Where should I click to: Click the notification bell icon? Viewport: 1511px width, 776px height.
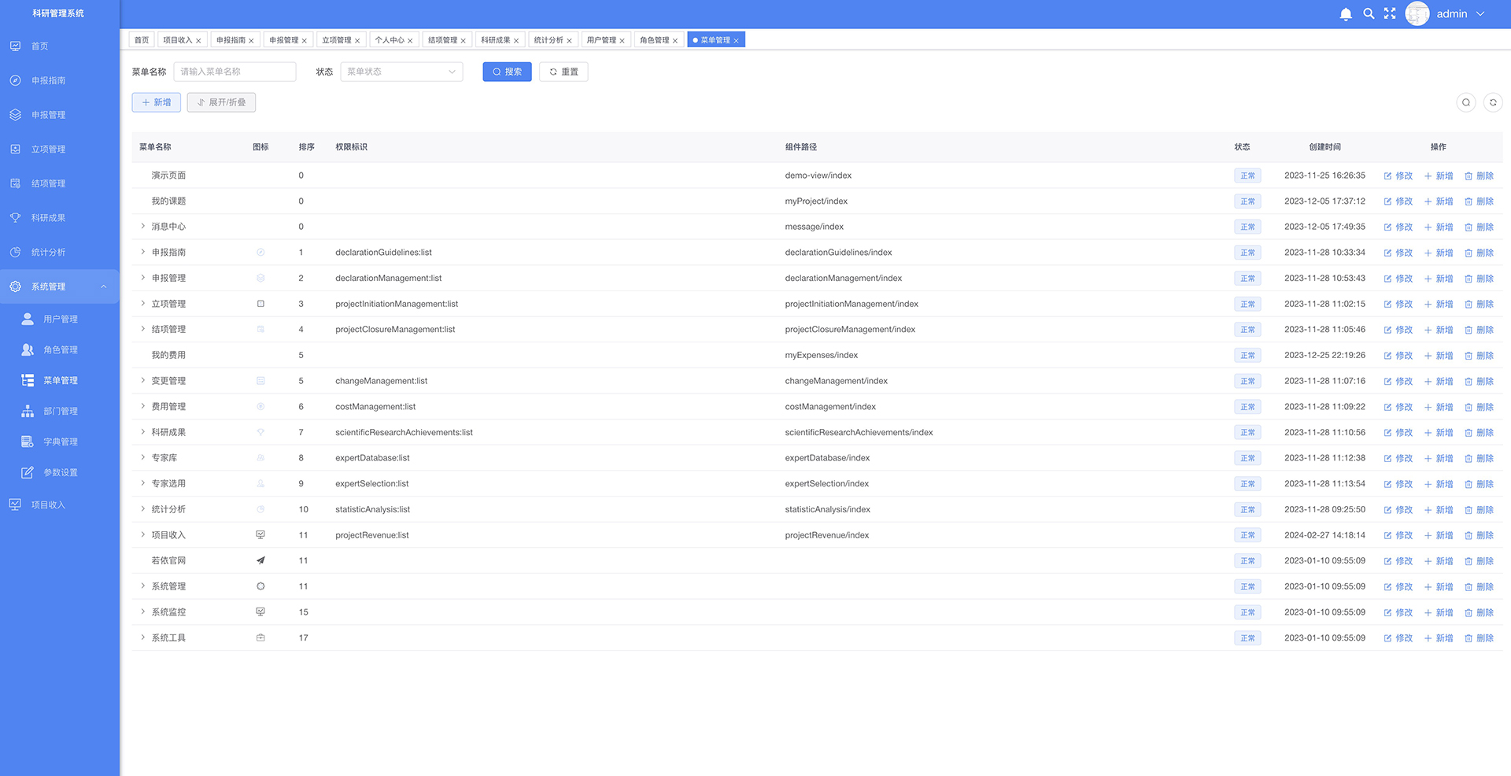[1346, 14]
